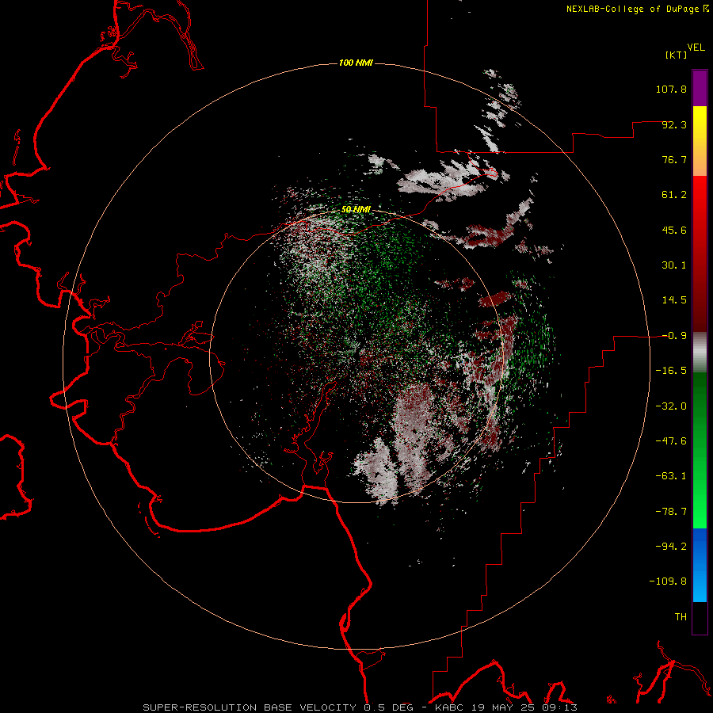Screen dimensions: 713x713
Task: Select the -47.6 knot scale value
Action: coord(671,441)
